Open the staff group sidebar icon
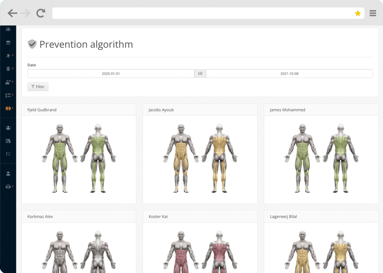The height and width of the screenshot is (273, 383). [8, 128]
